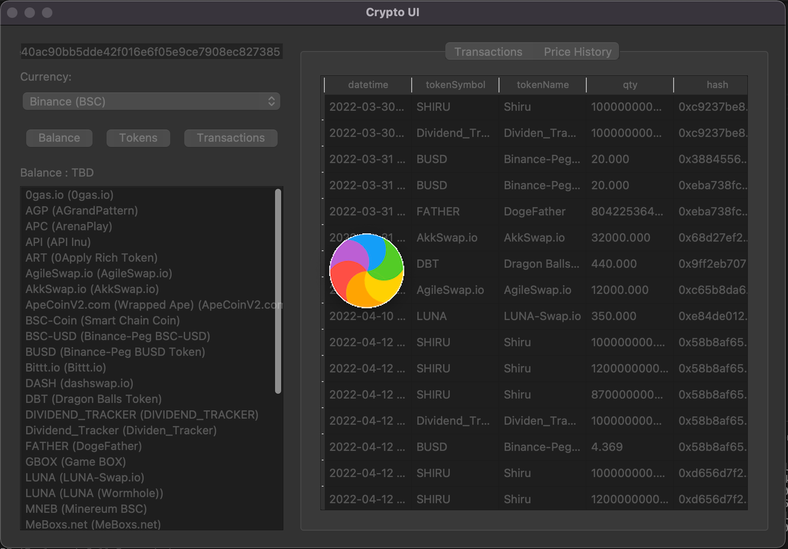Sort by the hash column header

click(711, 85)
